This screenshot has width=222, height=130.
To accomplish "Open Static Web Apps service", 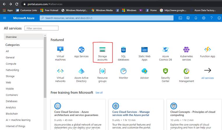I will [145, 54].
